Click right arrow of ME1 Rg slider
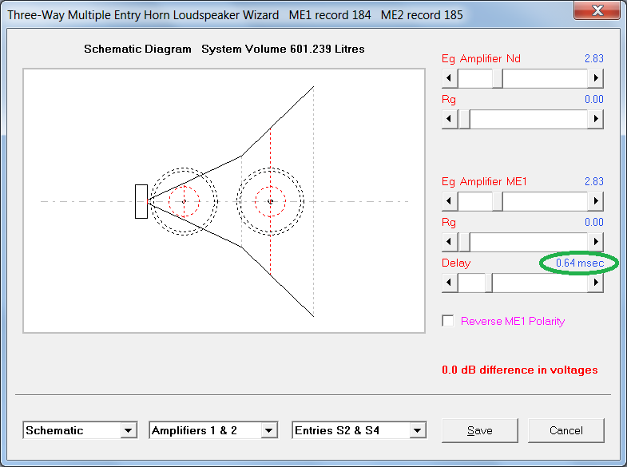Image resolution: width=627 pixels, height=467 pixels. point(595,242)
